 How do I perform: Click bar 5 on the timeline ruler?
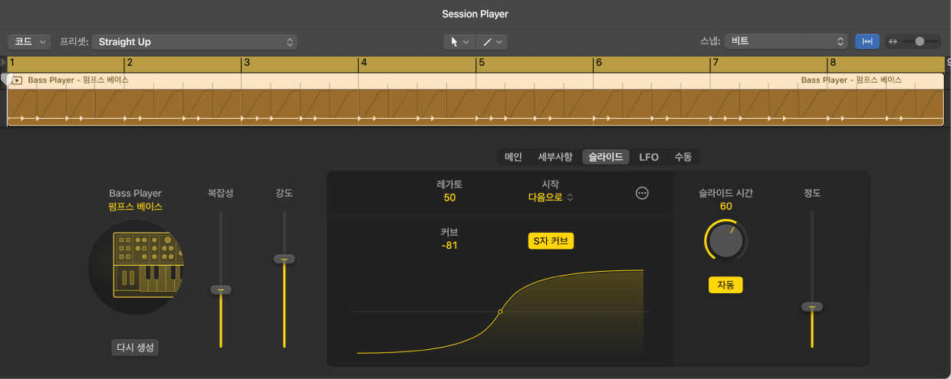pyautogui.click(x=482, y=64)
